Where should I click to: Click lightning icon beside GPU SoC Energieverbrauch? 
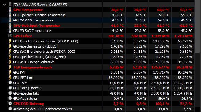[x=10, y=52]
